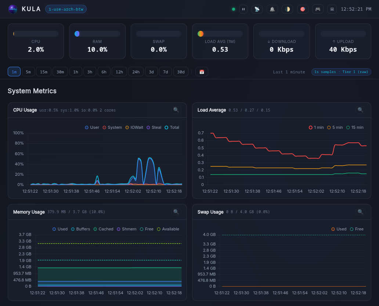Image resolution: width=379 pixels, height=306 pixels.
Task: Toggle the 15 min load average series
Action: point(354,127)
